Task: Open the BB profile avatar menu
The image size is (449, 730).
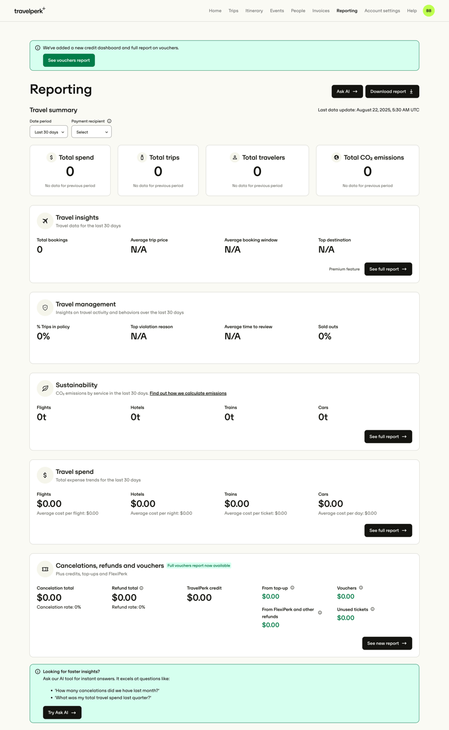Action: click(428, 10)
